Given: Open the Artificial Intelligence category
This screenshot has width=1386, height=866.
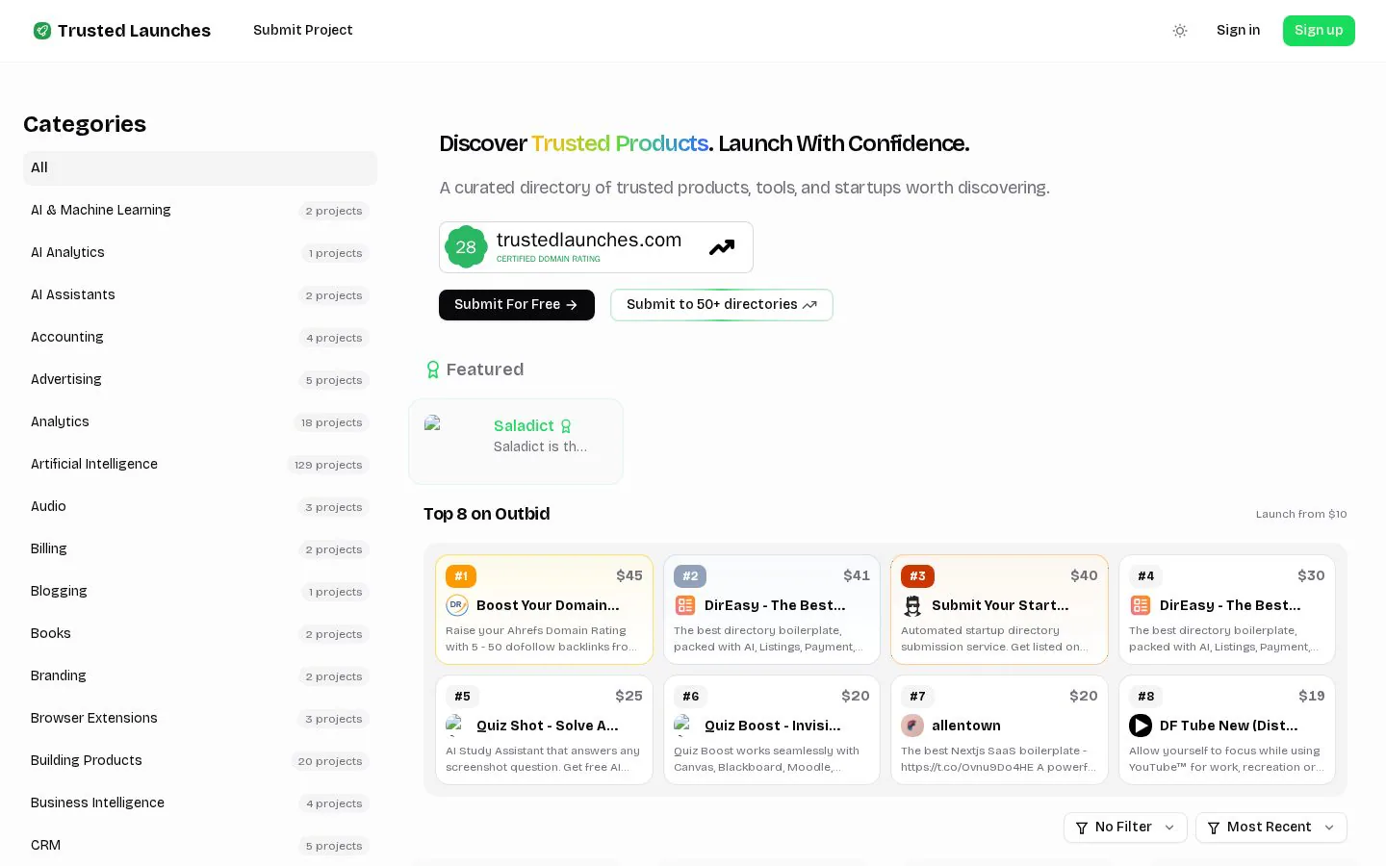Looking at the screenshot, I should coord(200,464).
